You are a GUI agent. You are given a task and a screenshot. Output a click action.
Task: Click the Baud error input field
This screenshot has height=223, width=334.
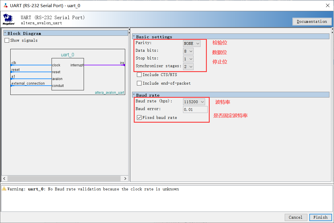click(195, 109)
